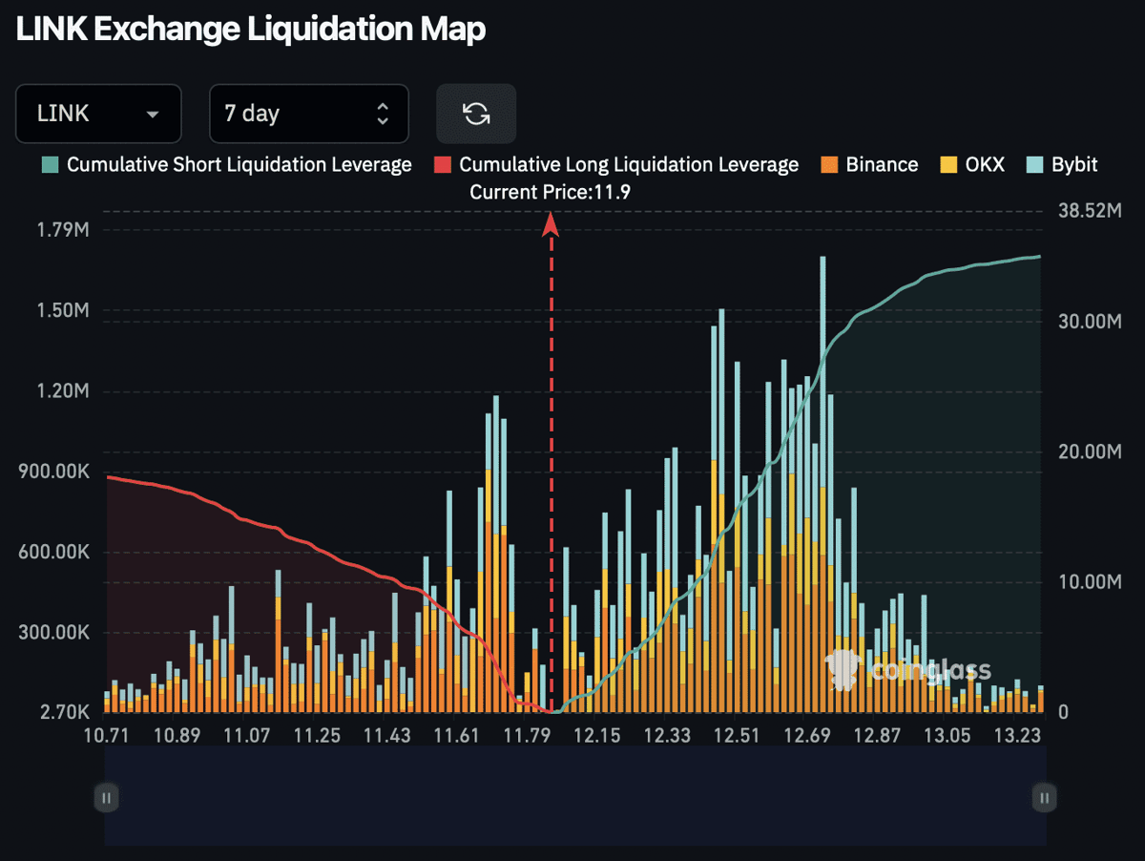Toggle Cumulative Short Liquidation Leverage legend swatch
The image size is (1145, 861).
50,164
